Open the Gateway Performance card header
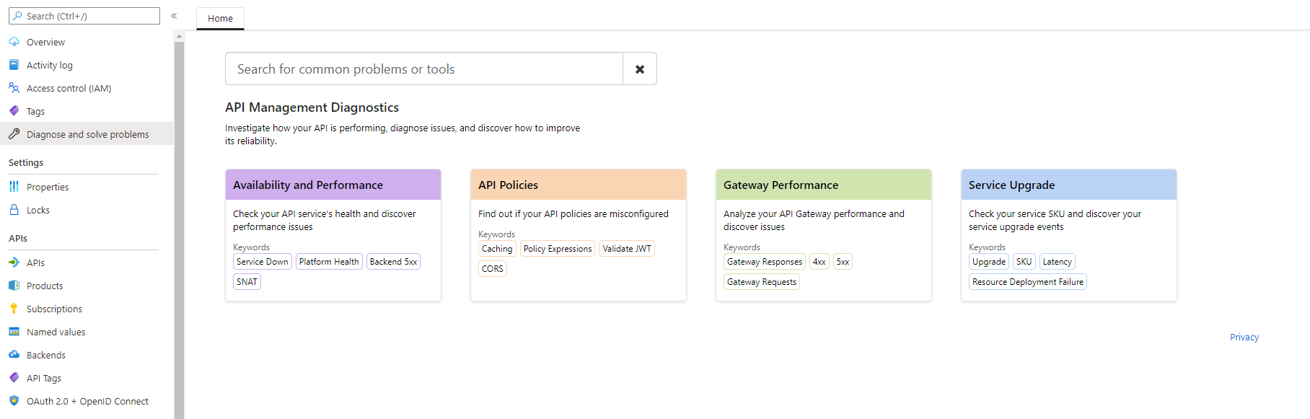 [824, 185]
